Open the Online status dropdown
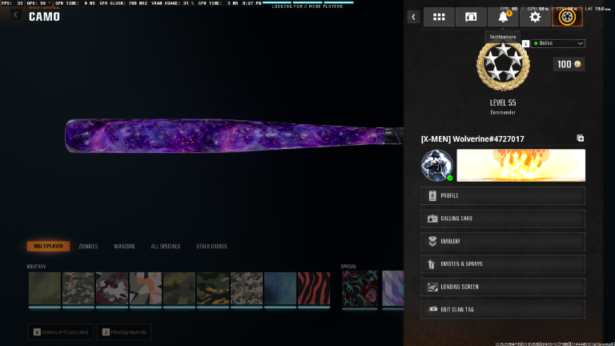Viewport: 615px width, 346px height. pos(558,43)
